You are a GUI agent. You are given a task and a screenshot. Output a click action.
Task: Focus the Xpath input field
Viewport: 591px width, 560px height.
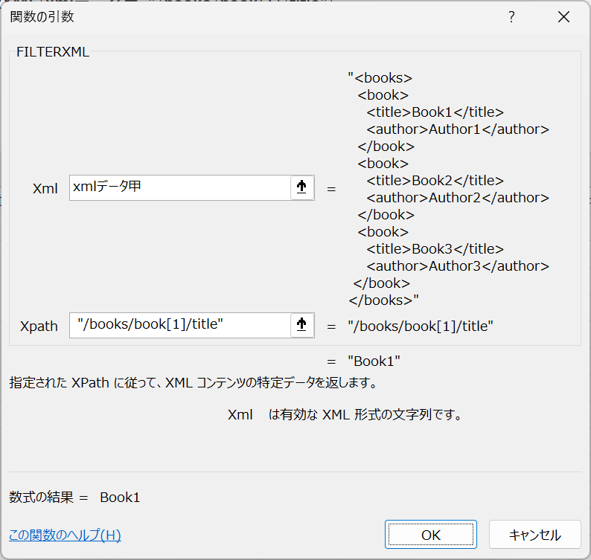coord(180,325)
